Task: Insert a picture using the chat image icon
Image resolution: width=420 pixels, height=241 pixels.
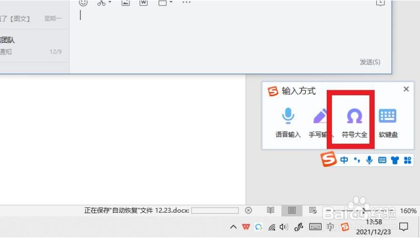Action: coord(126,3)
